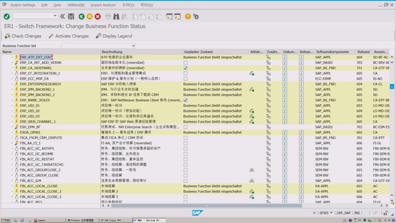Open release notes icon for ERP_ENTERPRISESEARCH
Image resolution: width=396 pixels, height=223 pixels.
click(x=301, y=84)
